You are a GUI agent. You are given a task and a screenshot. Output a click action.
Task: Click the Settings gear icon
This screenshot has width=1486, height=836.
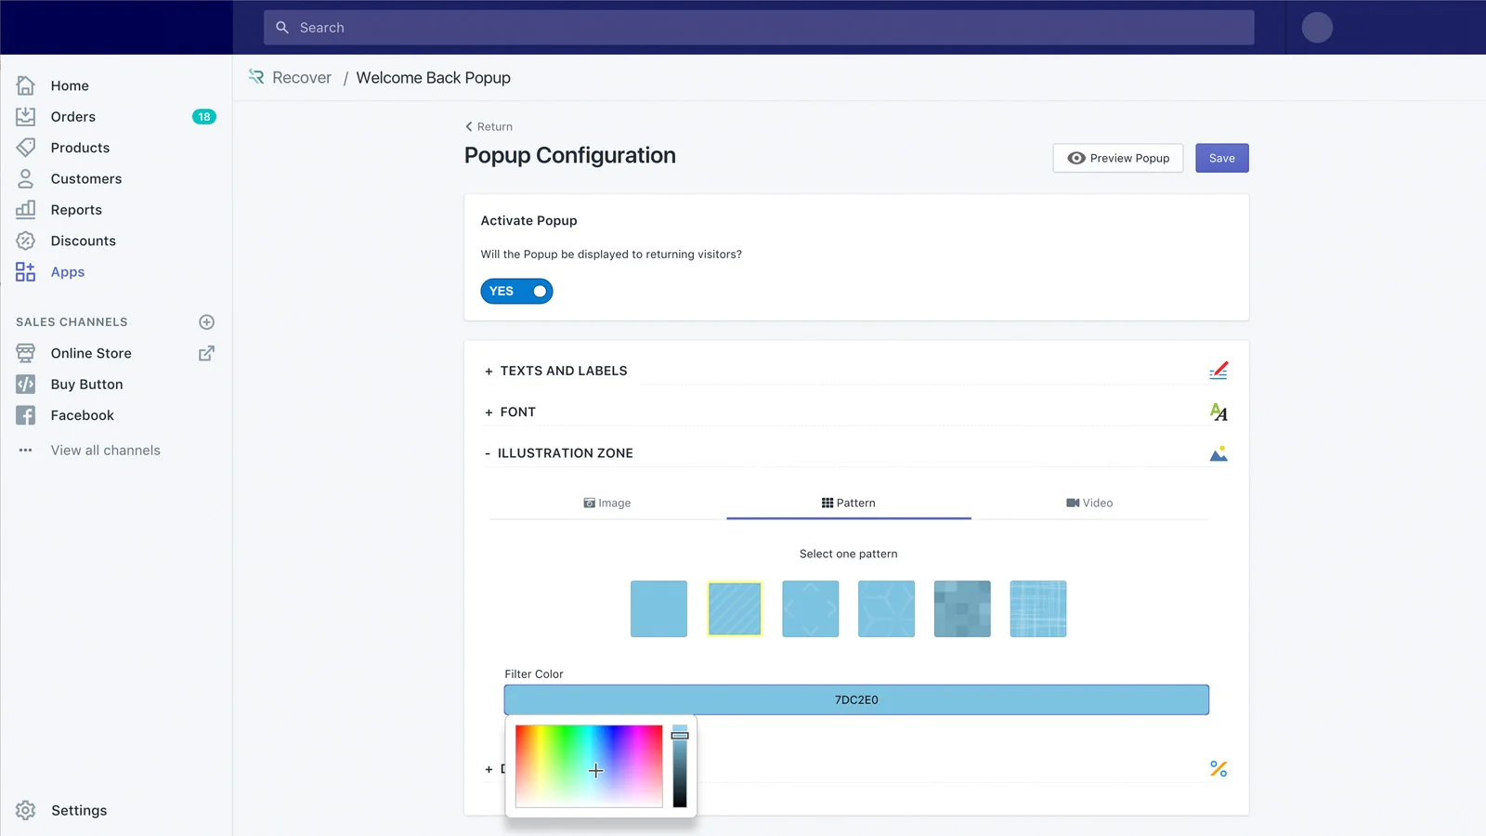pos(25,810)
